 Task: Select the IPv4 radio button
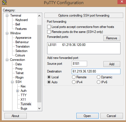(74, 82)
